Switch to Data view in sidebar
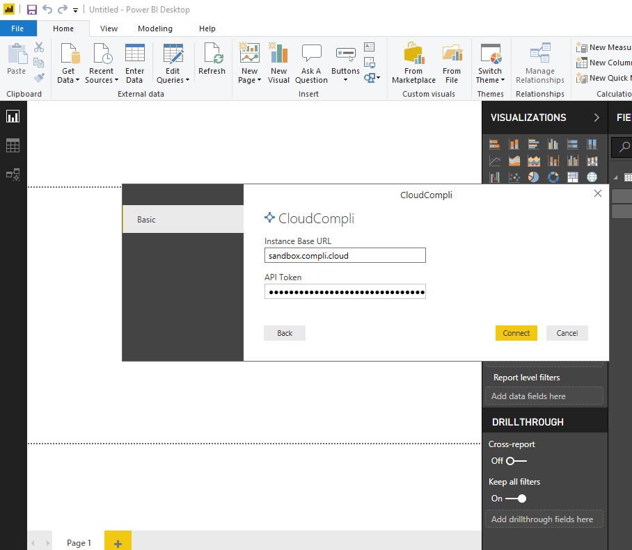This screenshot has height=550, width=632. click(x=13, y=146)
